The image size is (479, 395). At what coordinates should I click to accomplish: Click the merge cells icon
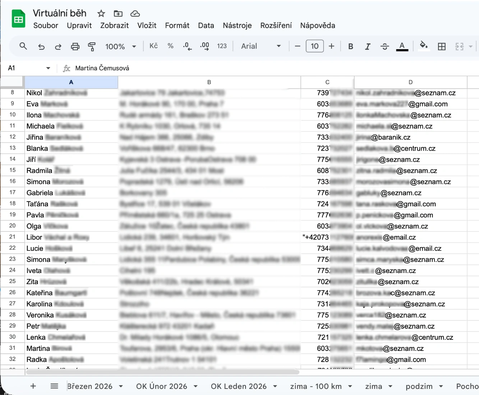459,46
